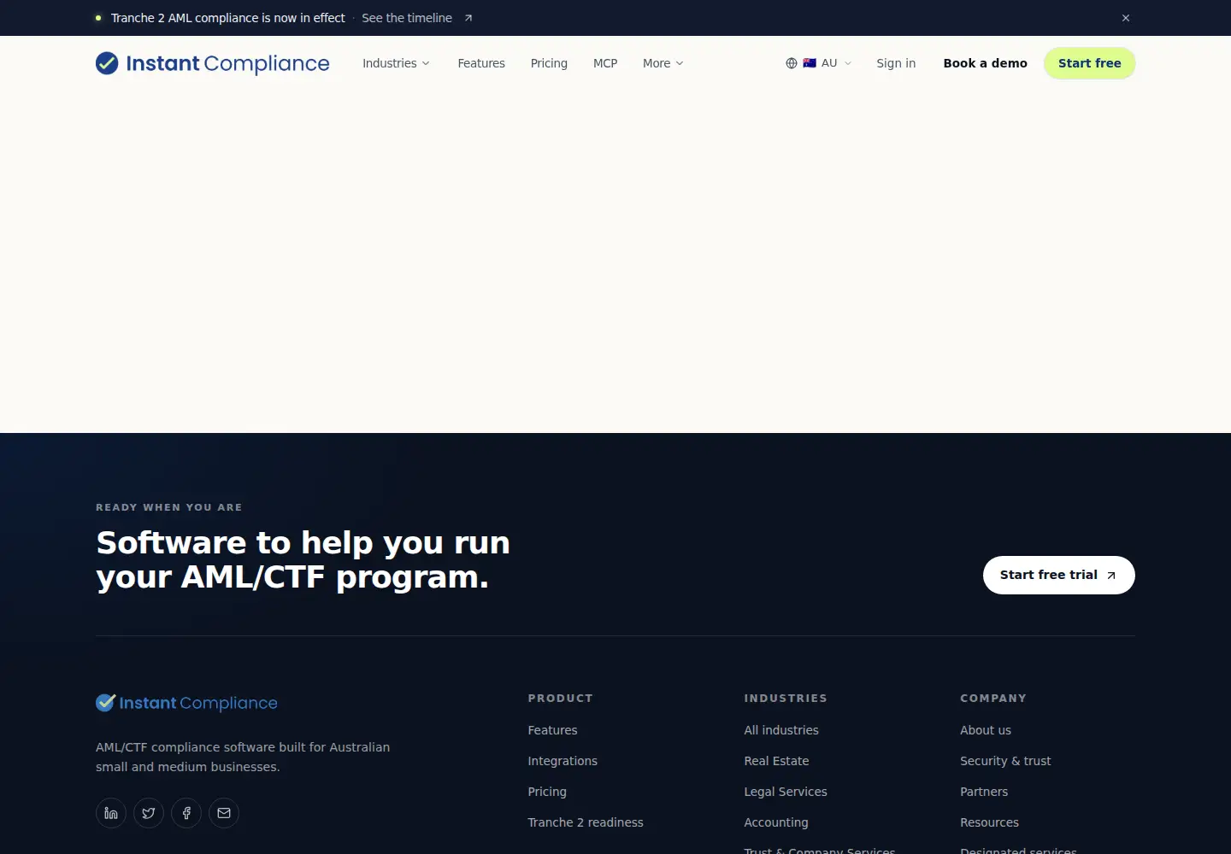Expand the More dropdown menu
This screenshot has height=854, width=1231.
click(663, 63)
